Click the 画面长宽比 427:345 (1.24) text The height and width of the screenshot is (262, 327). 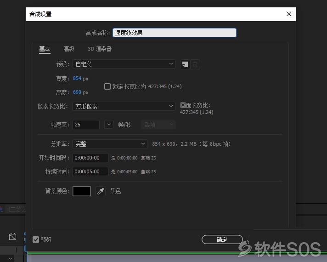(x=197, y=109)
